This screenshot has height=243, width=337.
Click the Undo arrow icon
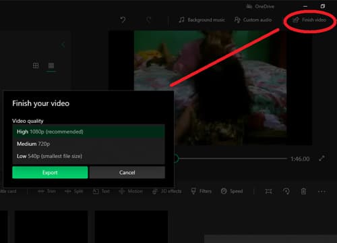[123, 20]
